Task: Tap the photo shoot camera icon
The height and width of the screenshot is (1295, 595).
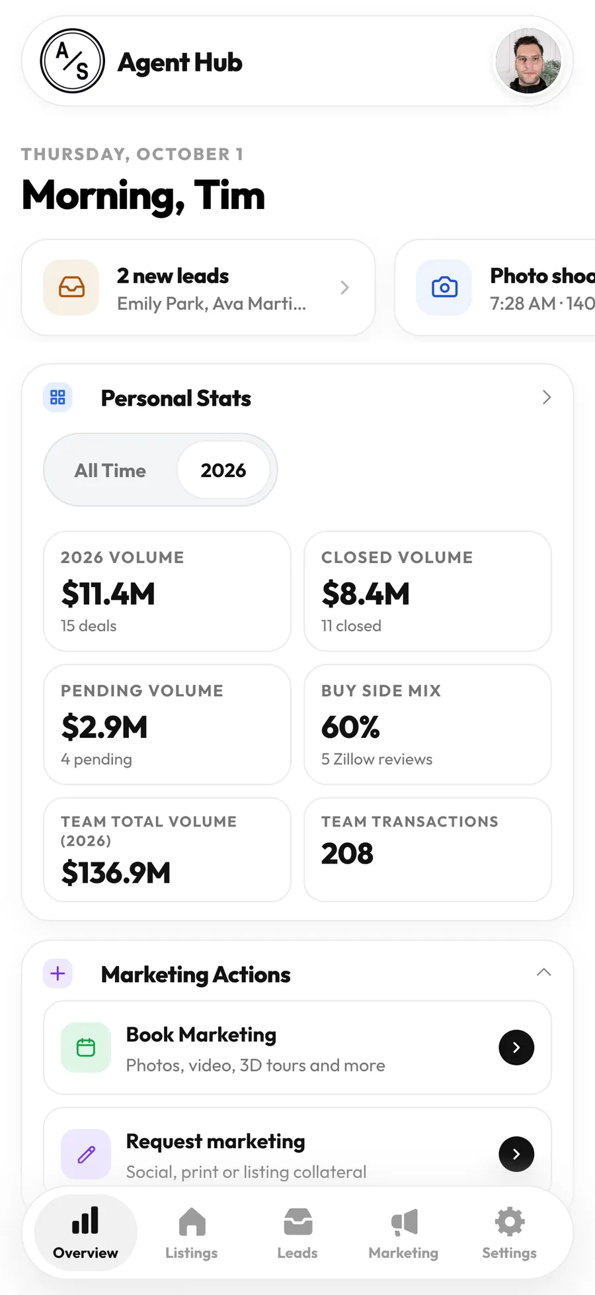Action: pyautogui.click(x=444, y=287)
